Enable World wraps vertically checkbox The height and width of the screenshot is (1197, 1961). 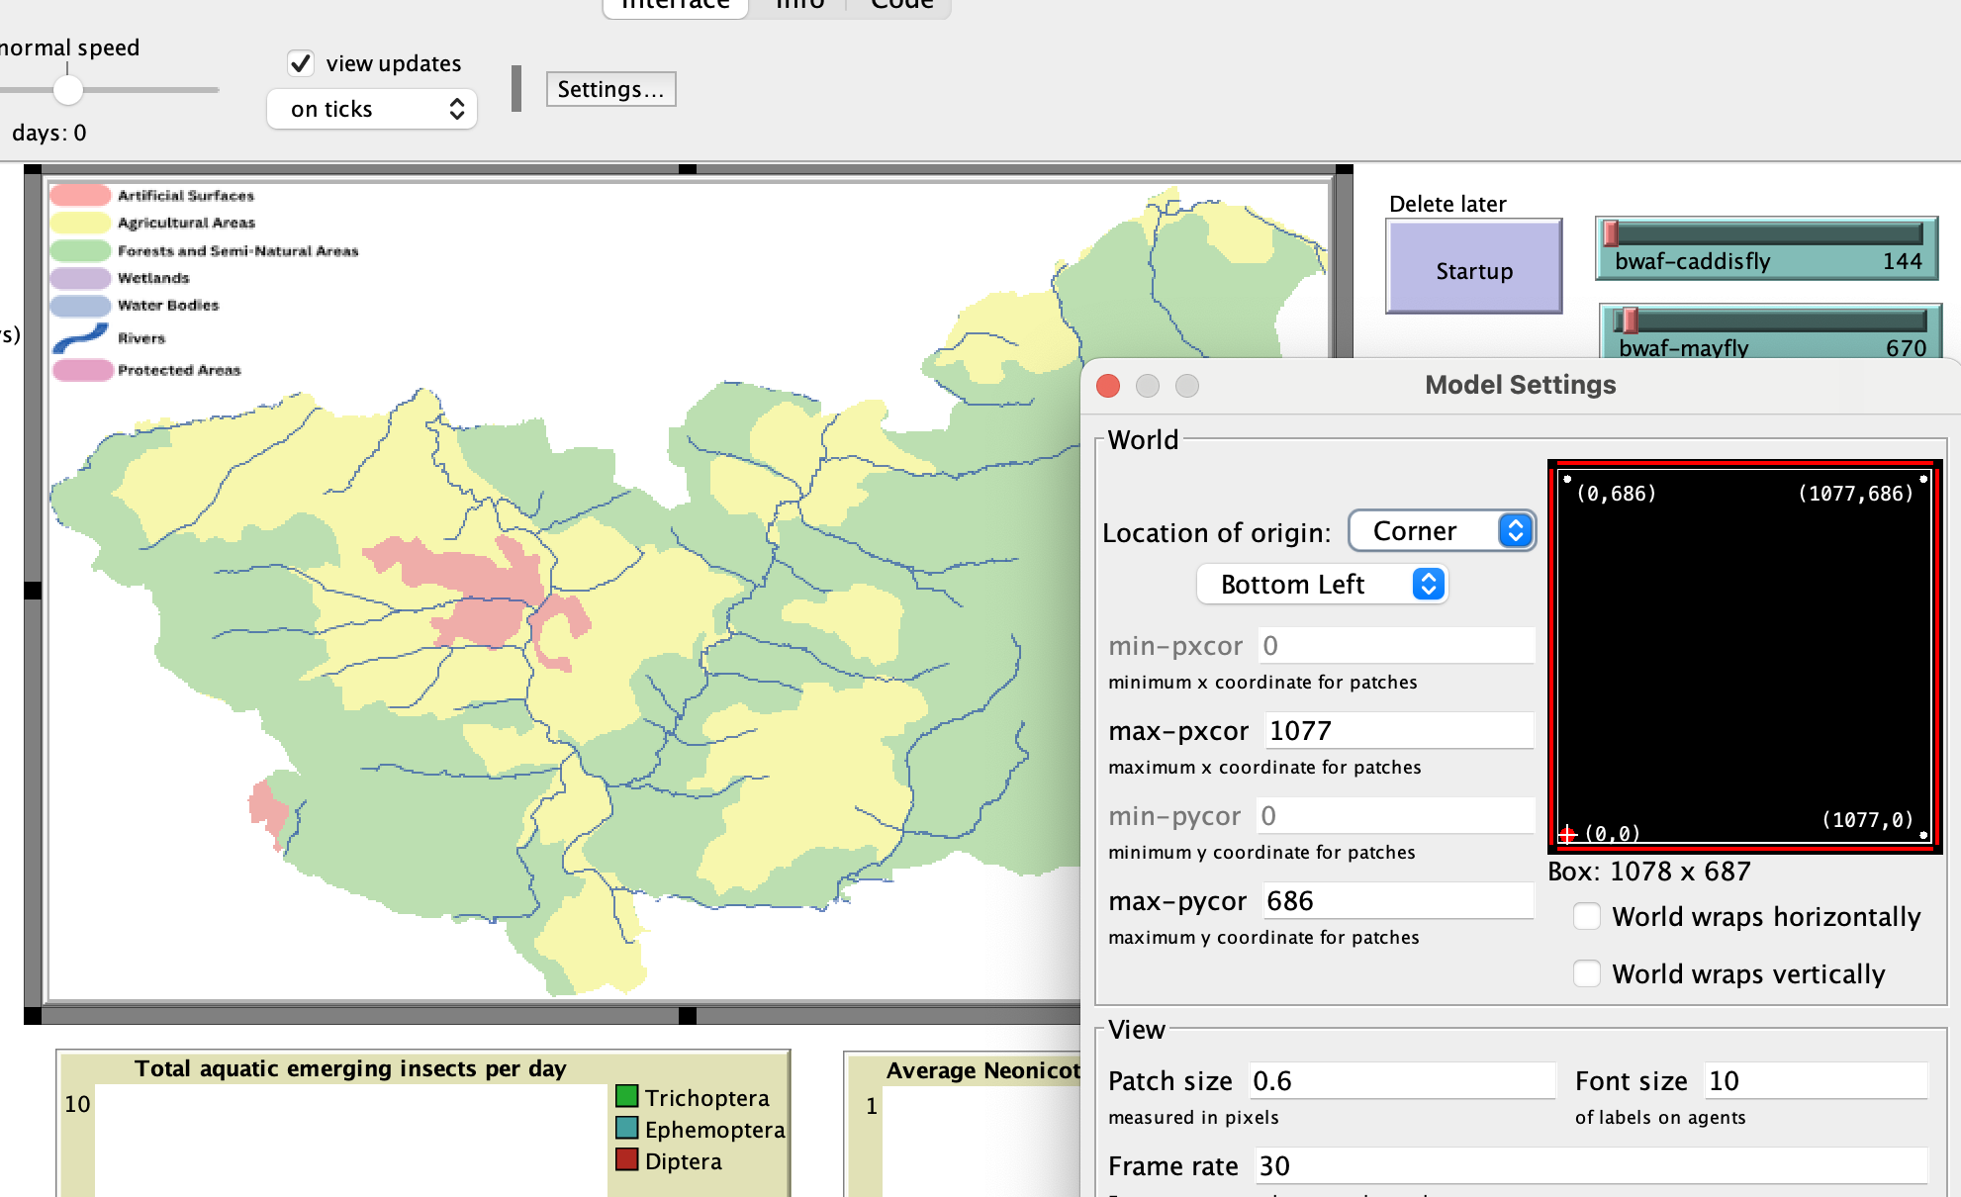(1587, 974)
